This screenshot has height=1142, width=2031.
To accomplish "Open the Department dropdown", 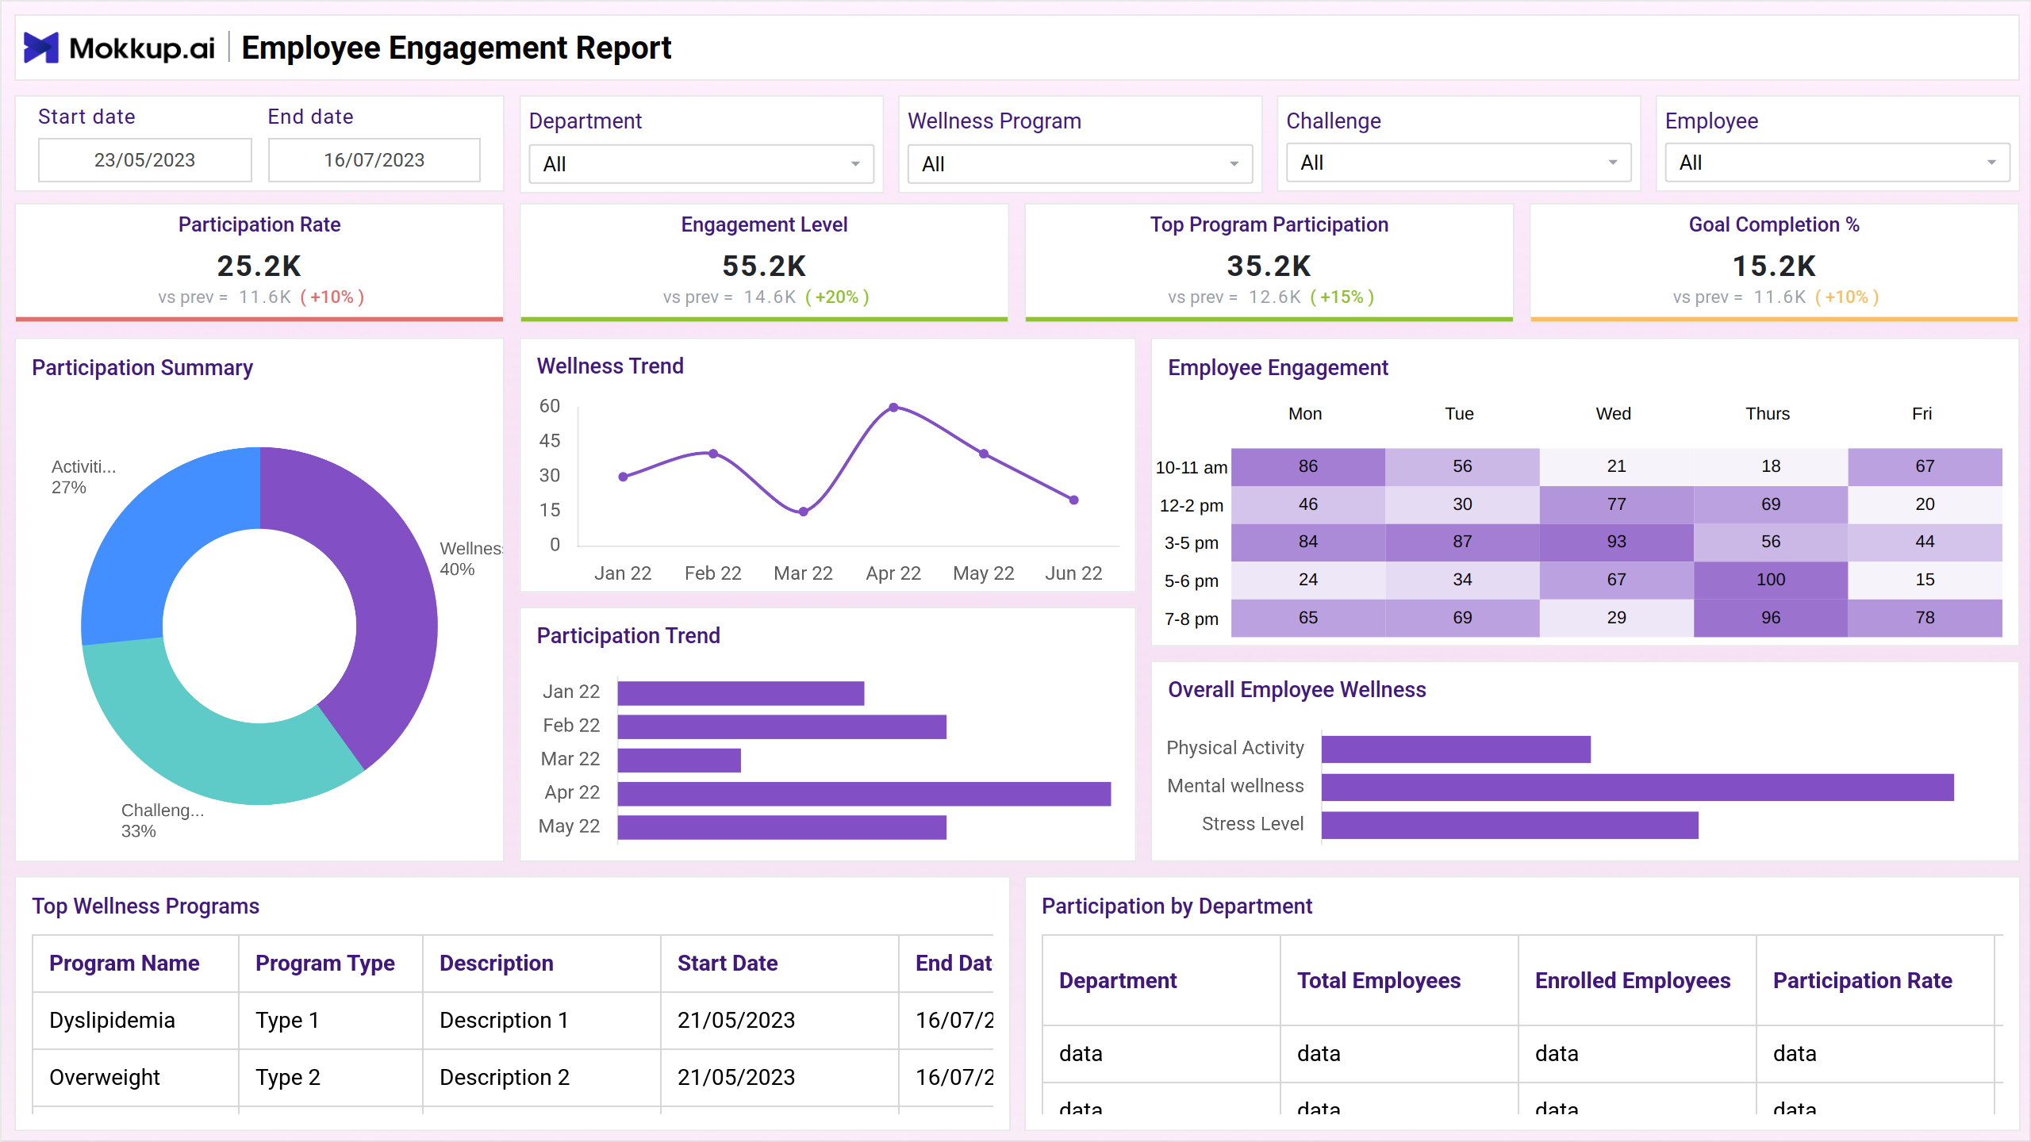I will tap(701, 164).
